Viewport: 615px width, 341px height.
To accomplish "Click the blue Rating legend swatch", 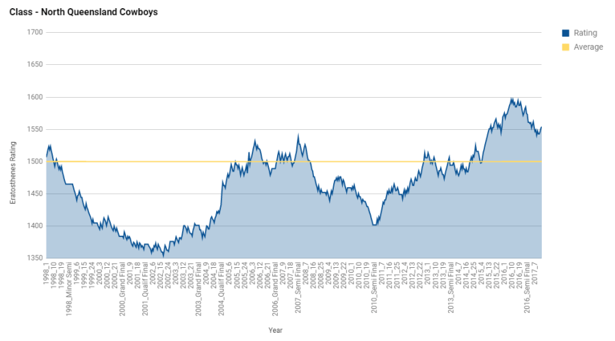I will click(565, 33).
